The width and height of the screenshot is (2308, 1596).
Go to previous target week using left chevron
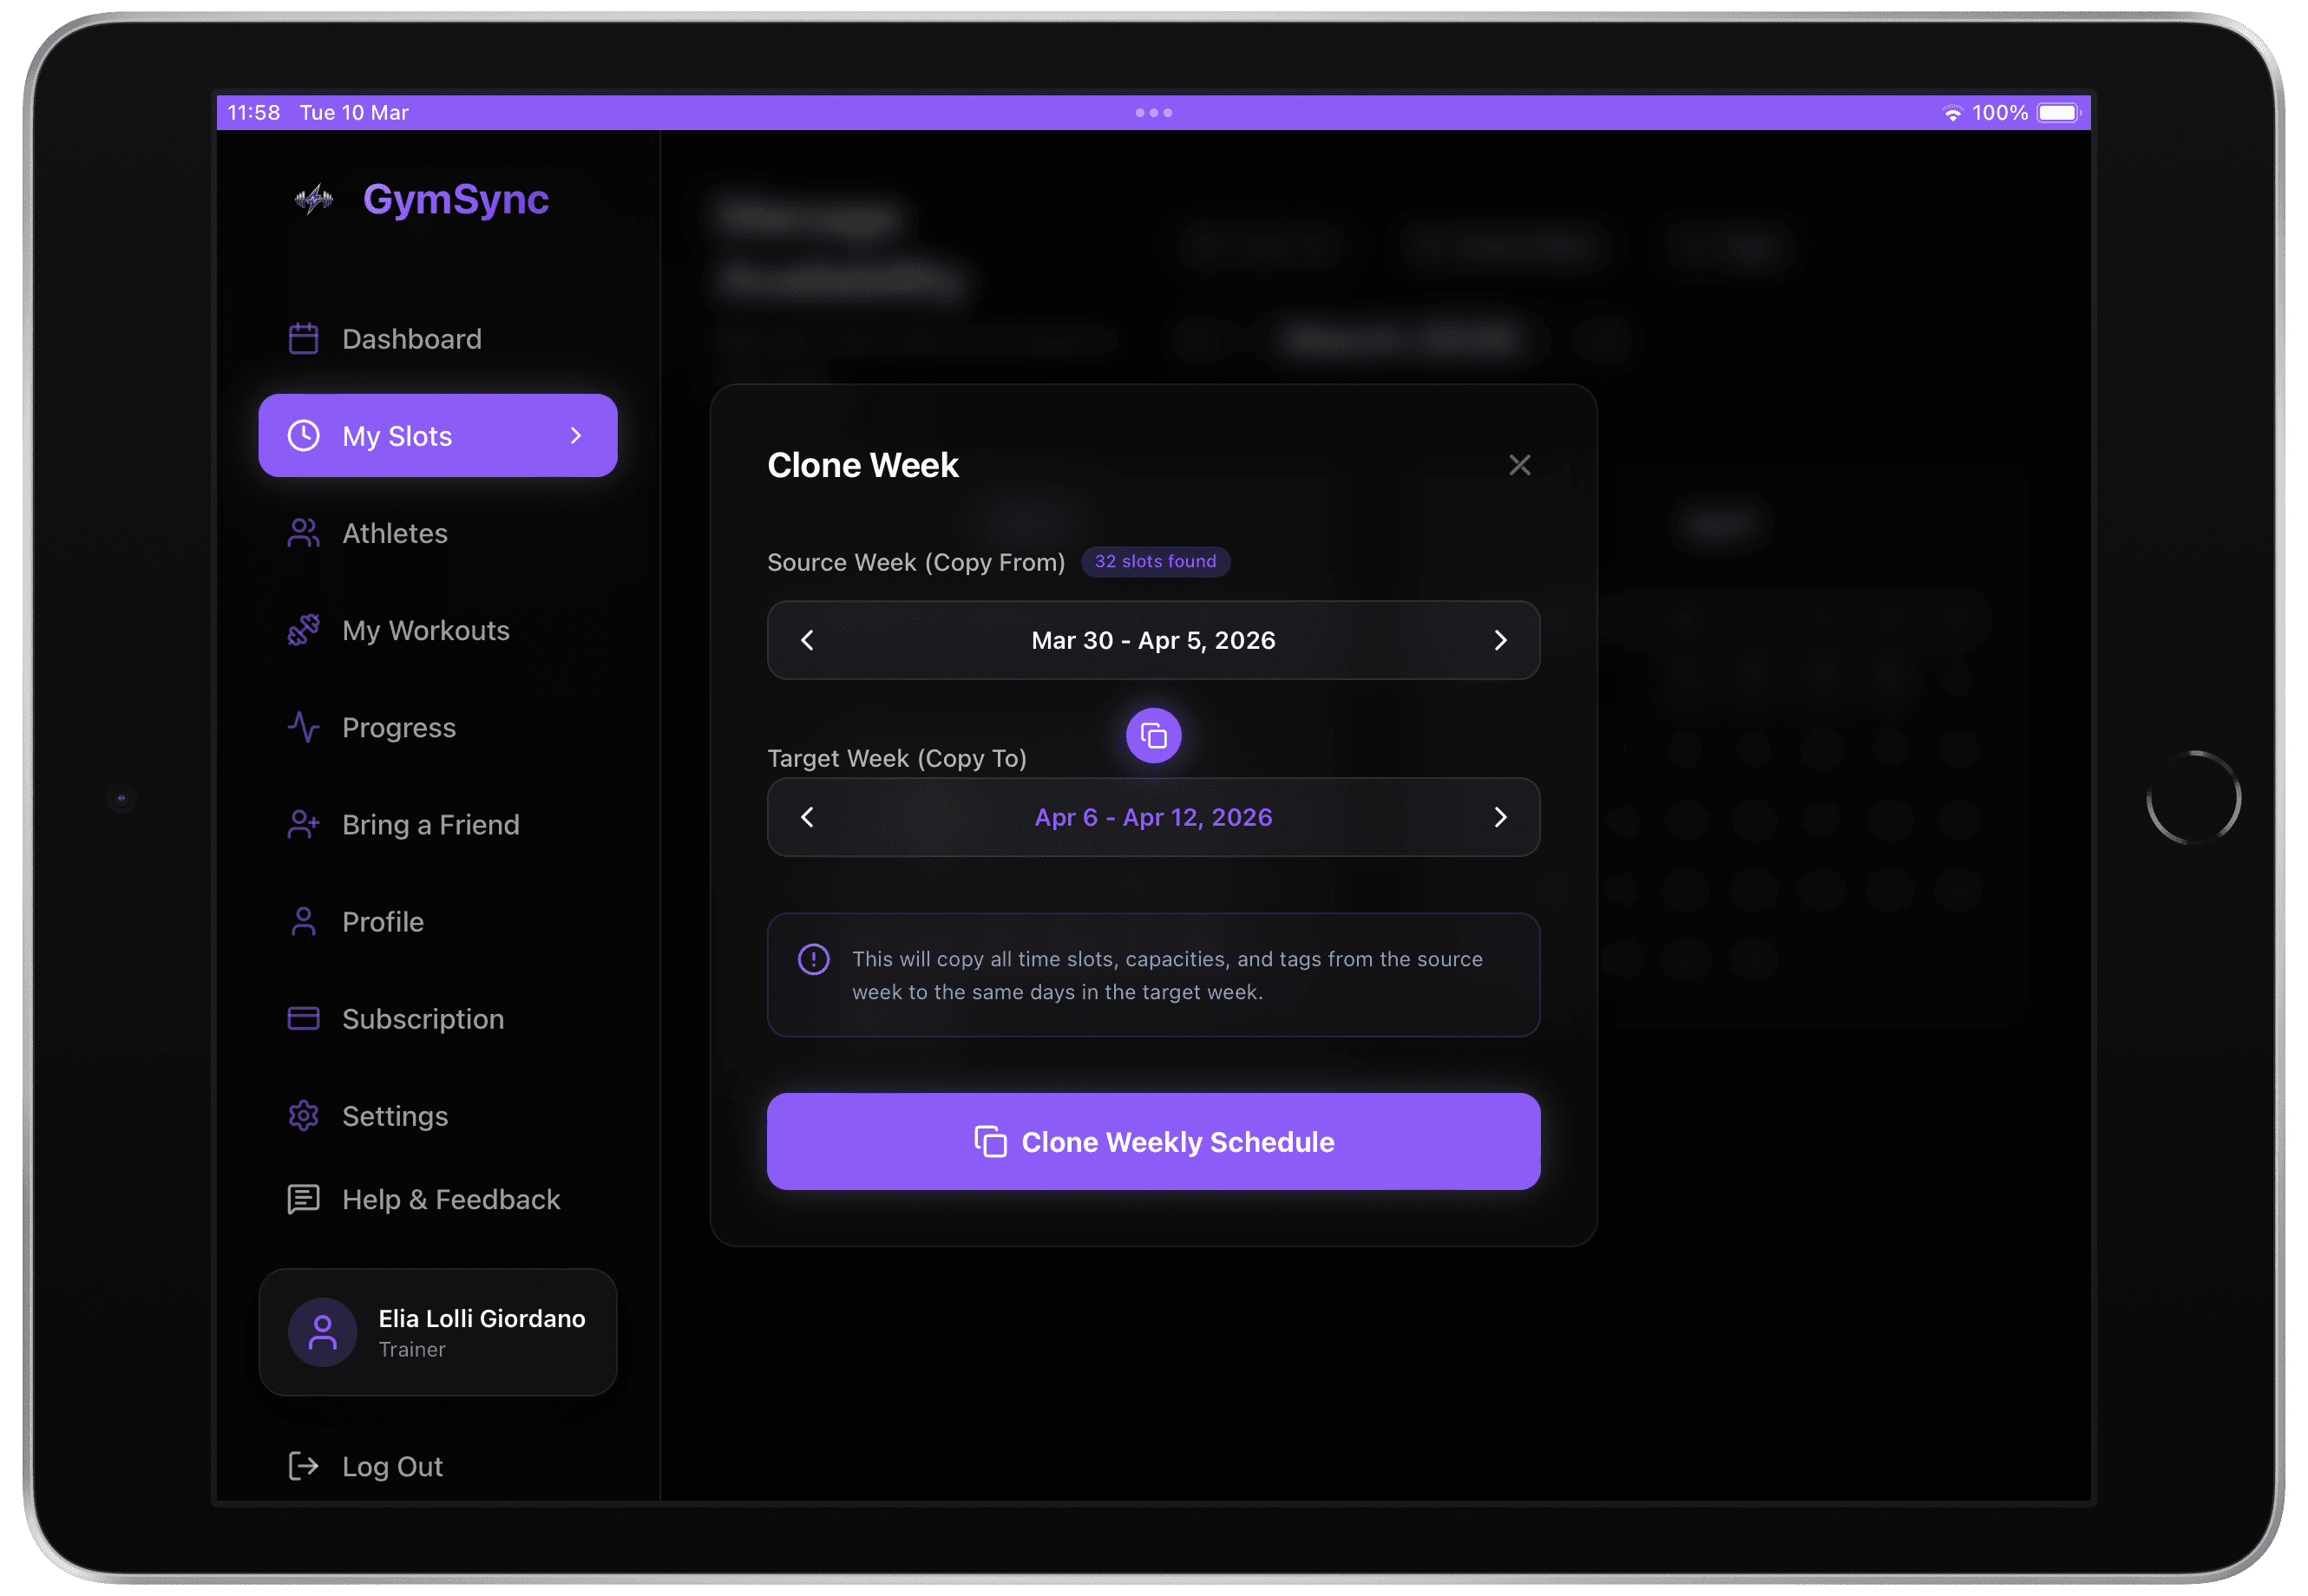[x=806, y=817]
